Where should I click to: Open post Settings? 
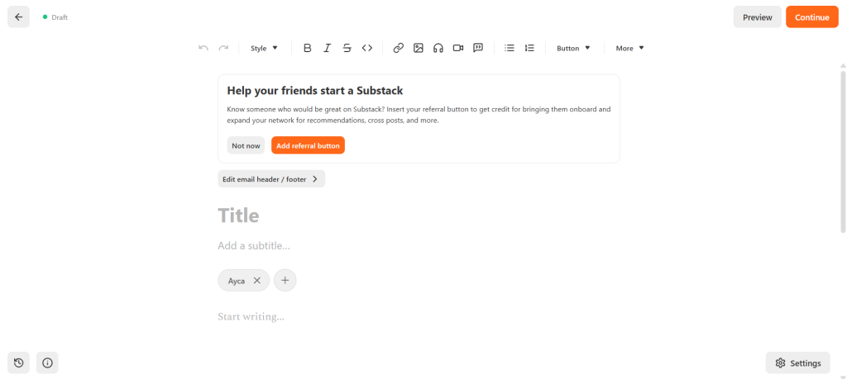[x=798, y=362]
